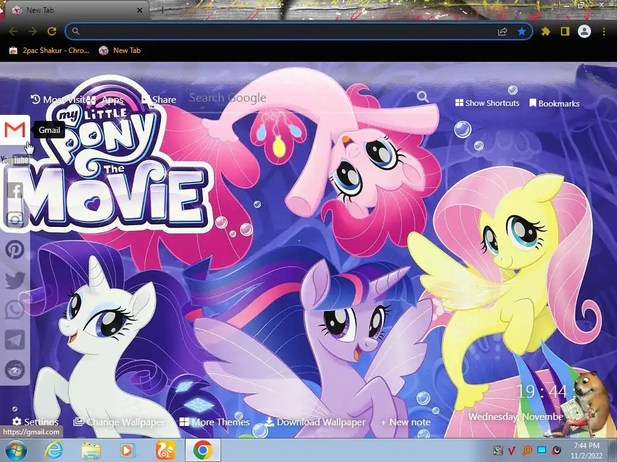This screenshot has width=617, height=462.
Task: Add a New note
Action: point(406,422)
